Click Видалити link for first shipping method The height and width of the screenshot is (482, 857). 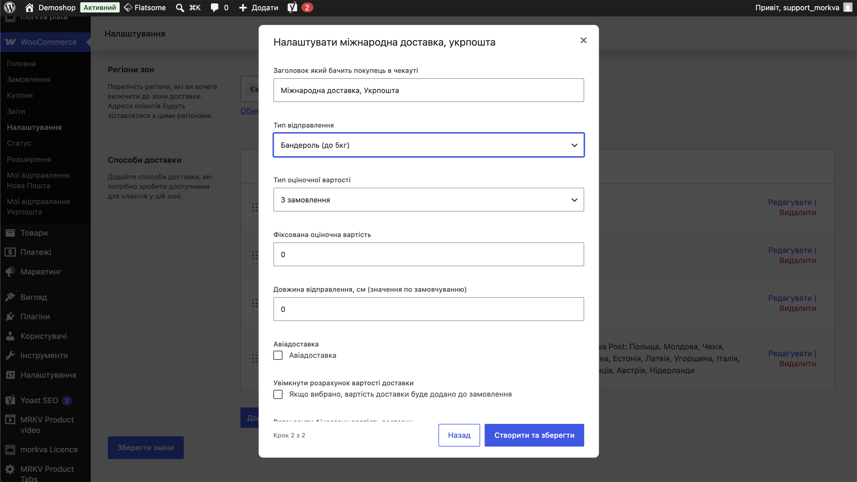797,212
